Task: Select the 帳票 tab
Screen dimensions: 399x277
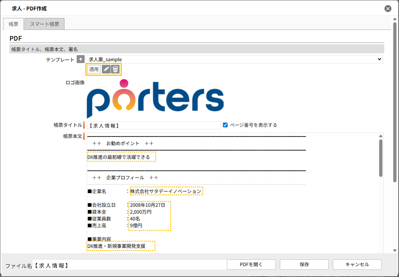Action: (x=13, y=24)
